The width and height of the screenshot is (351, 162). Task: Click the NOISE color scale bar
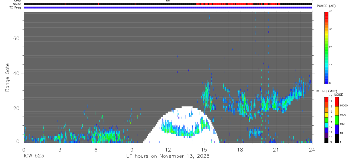pos(337,120)
